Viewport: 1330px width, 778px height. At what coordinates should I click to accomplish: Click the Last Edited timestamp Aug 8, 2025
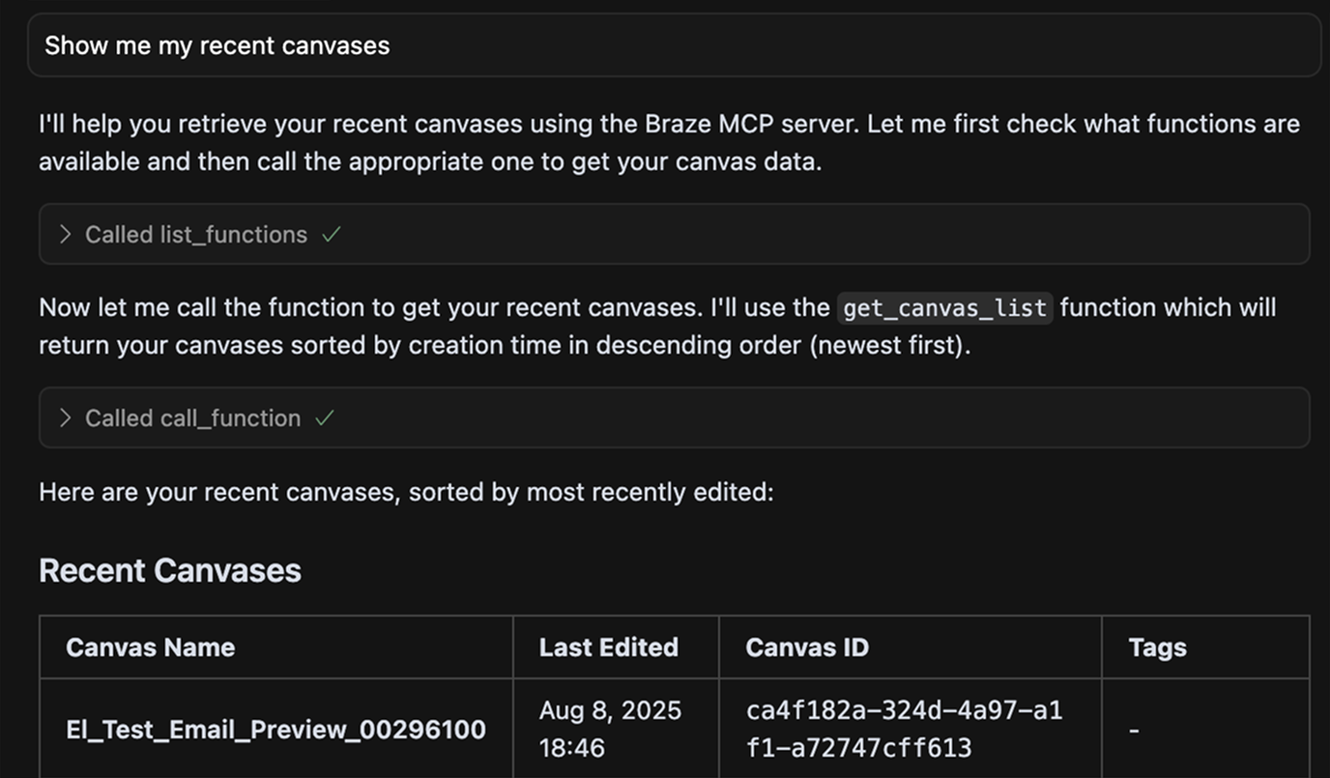click(x=610, y=708)
